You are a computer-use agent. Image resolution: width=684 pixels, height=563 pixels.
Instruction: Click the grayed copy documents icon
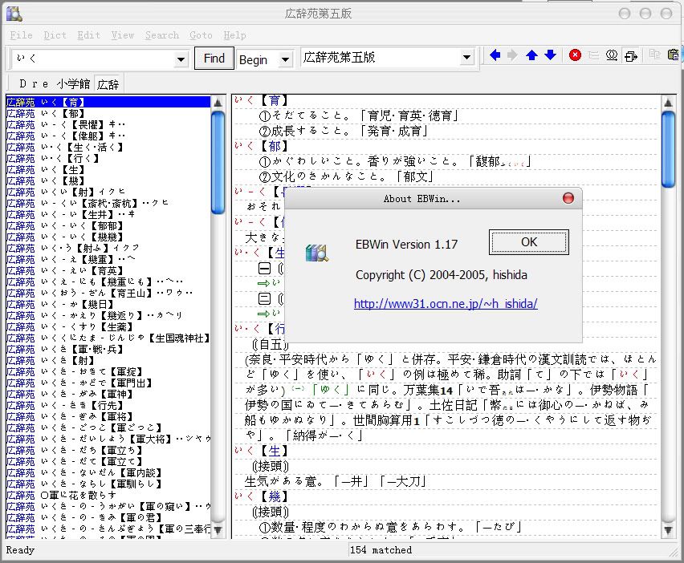pos(655,55)
